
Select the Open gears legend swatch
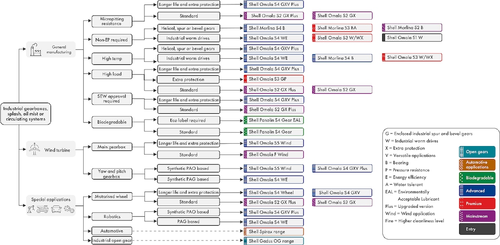tap(477, 151)
